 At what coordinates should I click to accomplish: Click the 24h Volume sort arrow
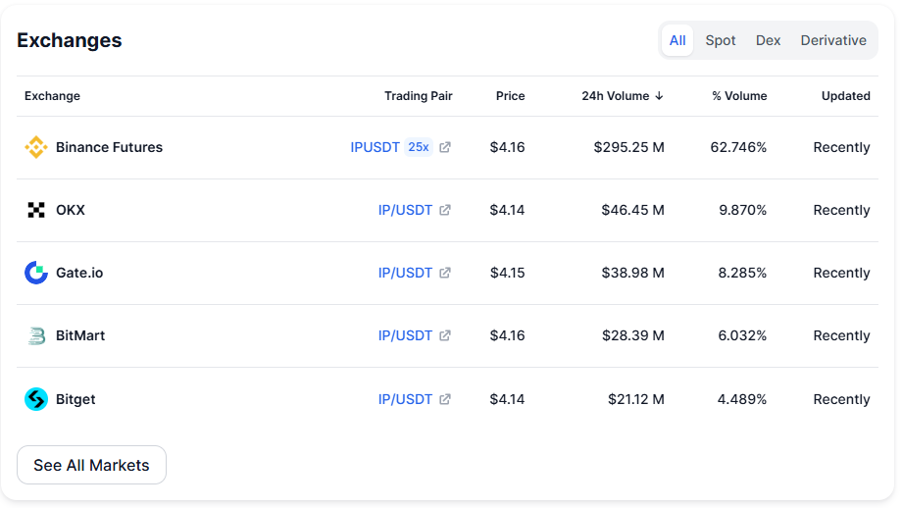coord(659,96)
